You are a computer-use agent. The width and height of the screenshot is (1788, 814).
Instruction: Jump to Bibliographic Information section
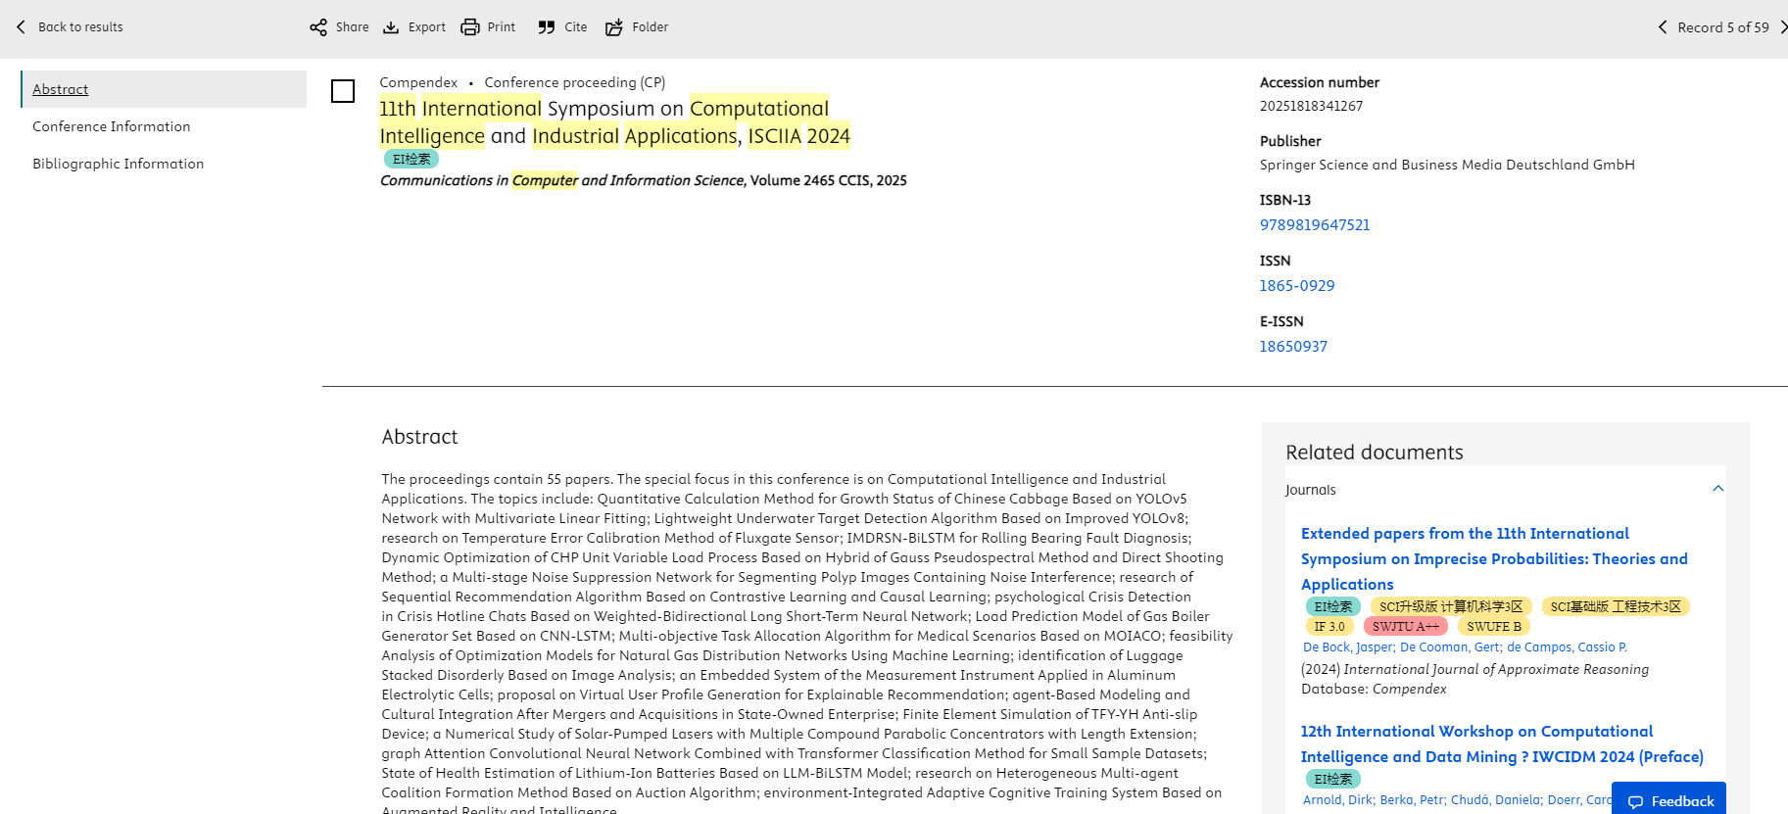click(x=119, y=164)
